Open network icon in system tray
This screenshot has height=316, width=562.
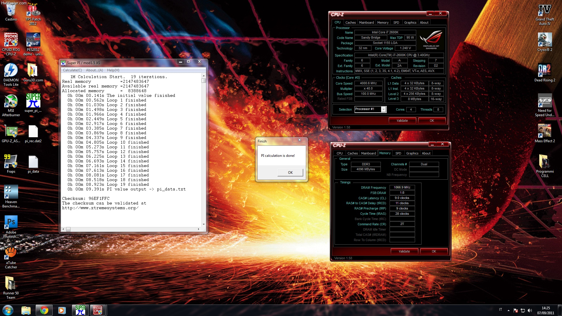(x=523, y=310)
